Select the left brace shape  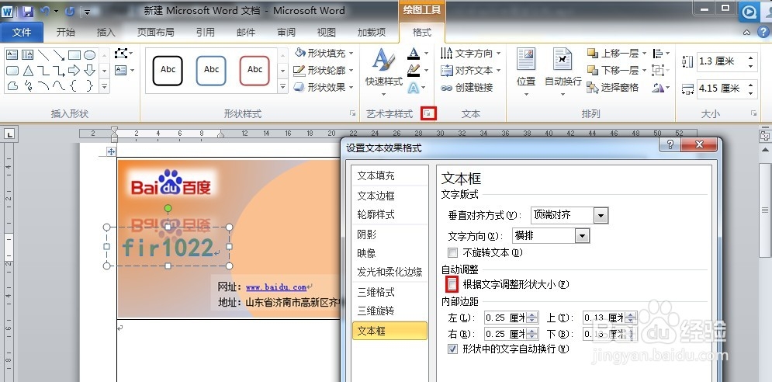[x=74, y=86]
